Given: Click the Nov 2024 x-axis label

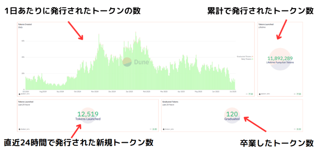Looking at the screenshot, I should tap(95, 92).
